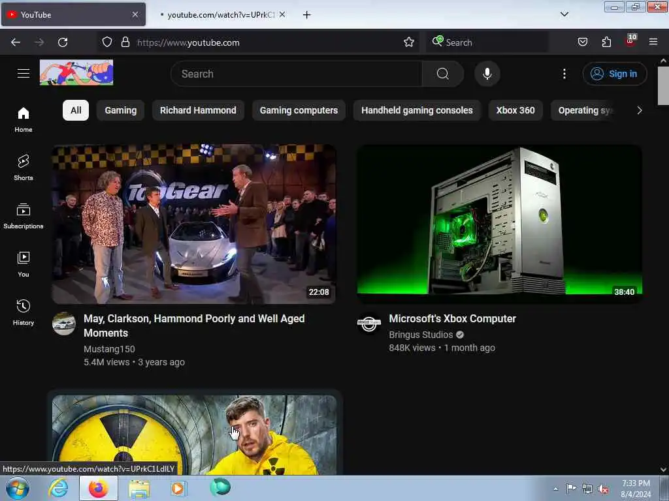View site security padlock info

[x=125, y=42]
